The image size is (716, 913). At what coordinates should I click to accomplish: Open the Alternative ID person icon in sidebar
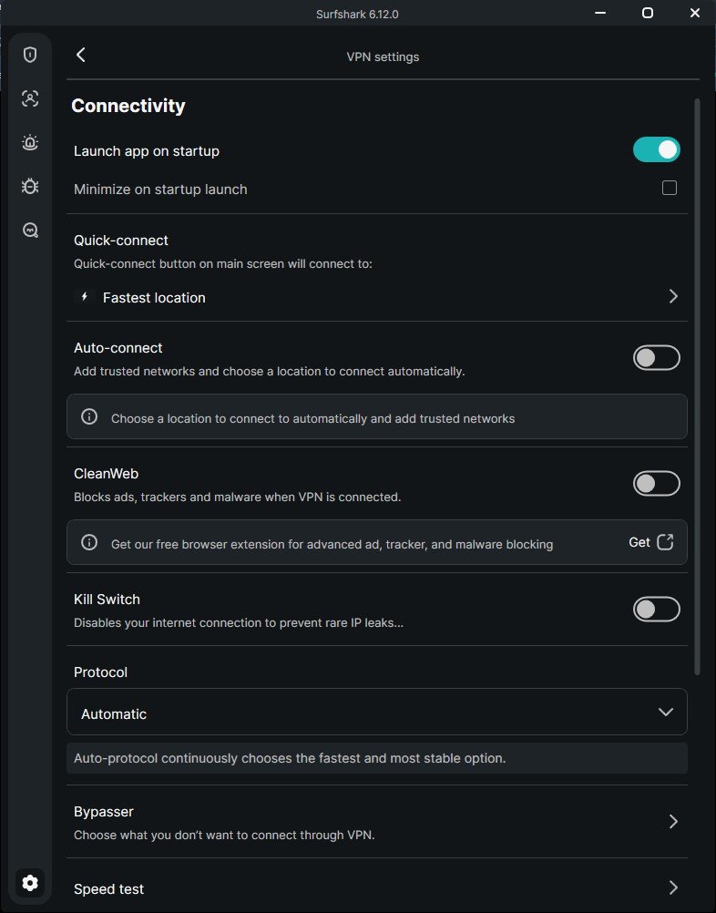[x=30, y=98]
